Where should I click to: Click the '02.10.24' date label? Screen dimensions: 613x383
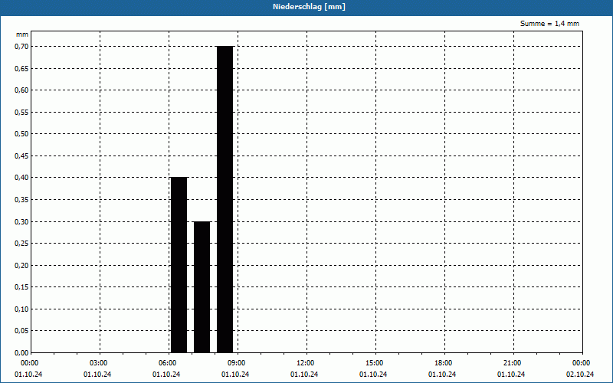pos(580,375)
